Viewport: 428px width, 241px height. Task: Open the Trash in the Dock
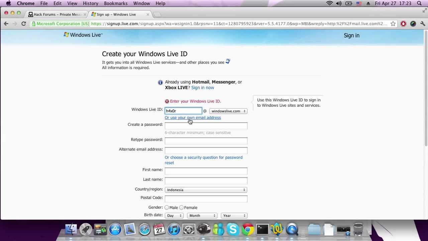pyautogui.click(x=358, y=229)
